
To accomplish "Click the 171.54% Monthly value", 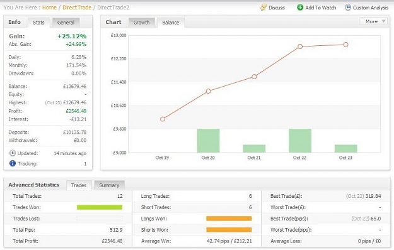I will tap(76, 65).
